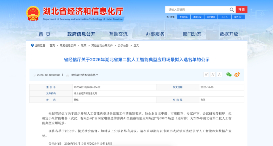Open the 政府信息公开 navigation tab
This screenshot has height=146, width=273.
coord(81,34)
